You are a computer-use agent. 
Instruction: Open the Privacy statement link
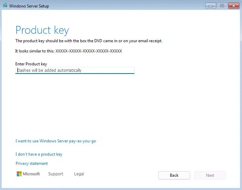[32, 163]
